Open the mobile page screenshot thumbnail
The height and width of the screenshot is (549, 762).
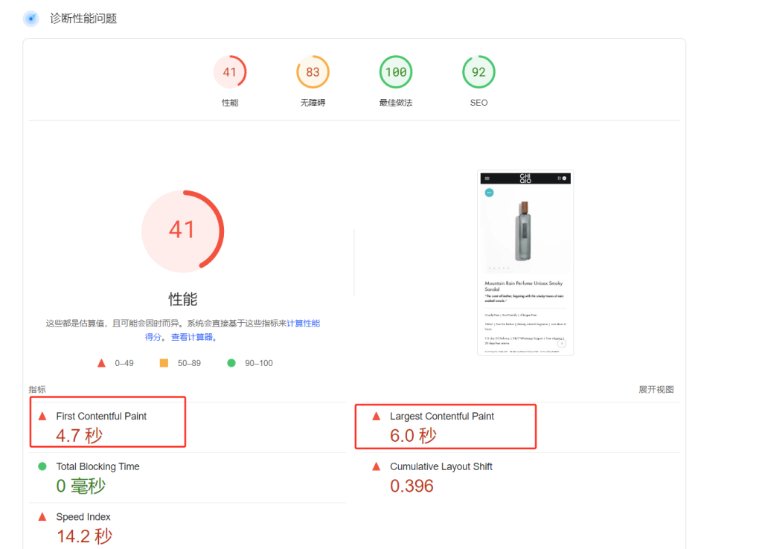(x=525, y=263)
